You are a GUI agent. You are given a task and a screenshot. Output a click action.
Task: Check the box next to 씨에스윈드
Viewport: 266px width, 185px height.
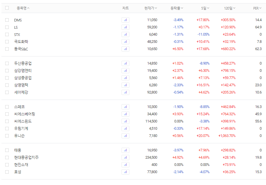tap(7, 121)
